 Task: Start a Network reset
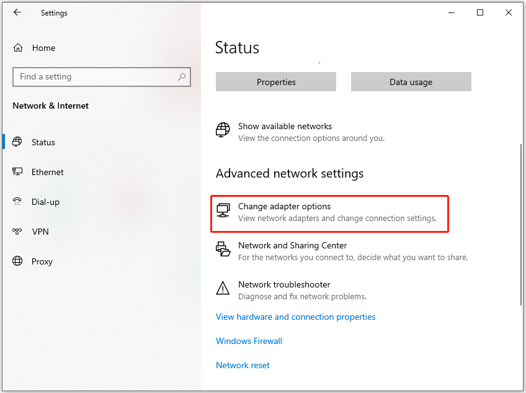coord(243,365)
